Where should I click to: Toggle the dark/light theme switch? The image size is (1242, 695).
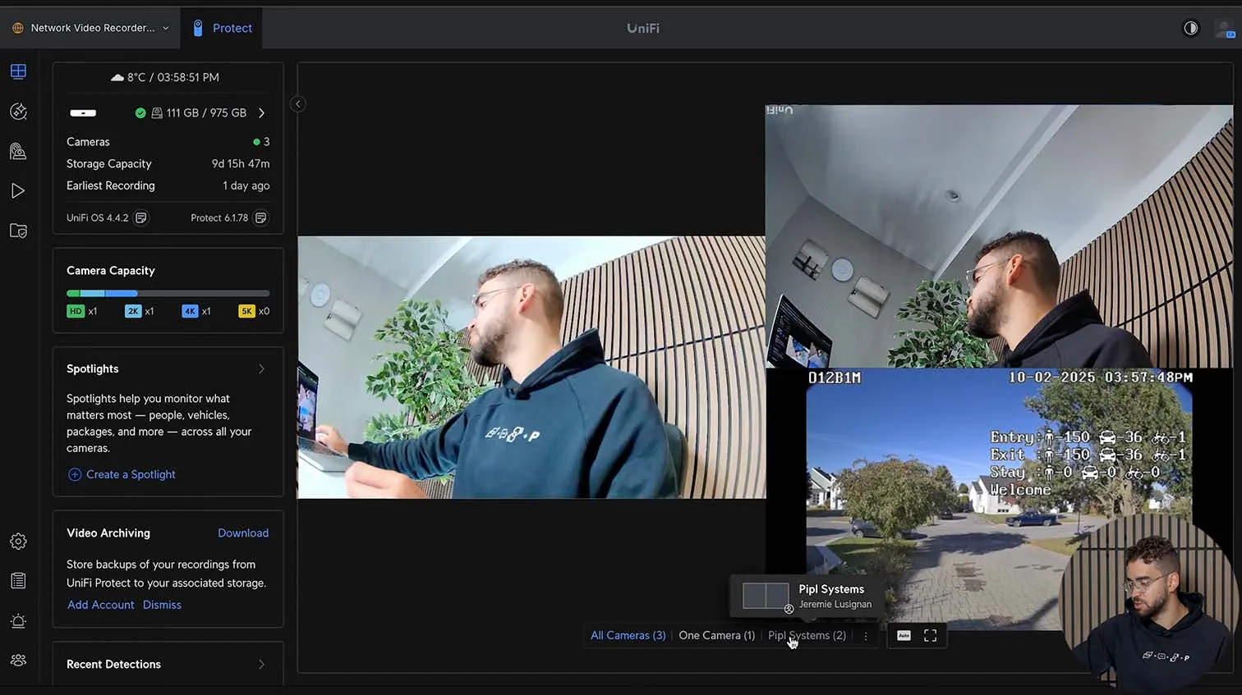point(1190,28)
